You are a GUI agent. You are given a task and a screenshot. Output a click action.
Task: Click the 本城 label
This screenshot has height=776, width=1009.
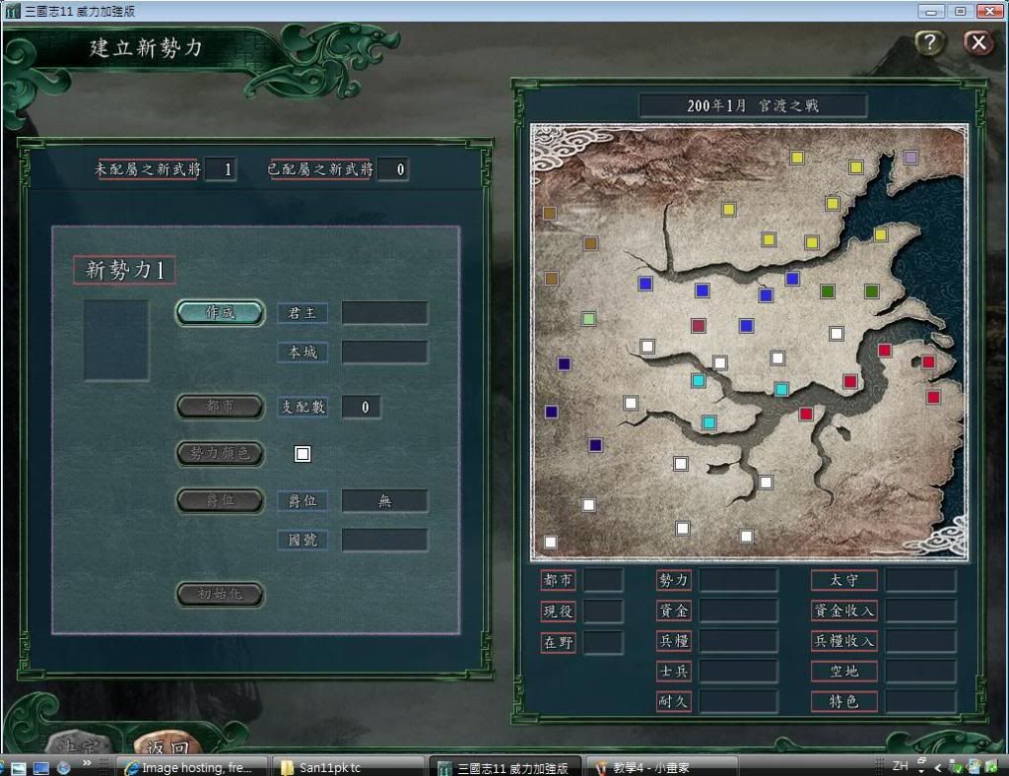pyautogui.click(x=303, y=353)
